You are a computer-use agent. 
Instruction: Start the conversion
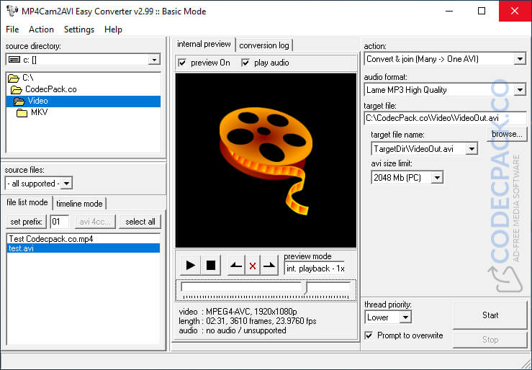click(x=490, y=315)
